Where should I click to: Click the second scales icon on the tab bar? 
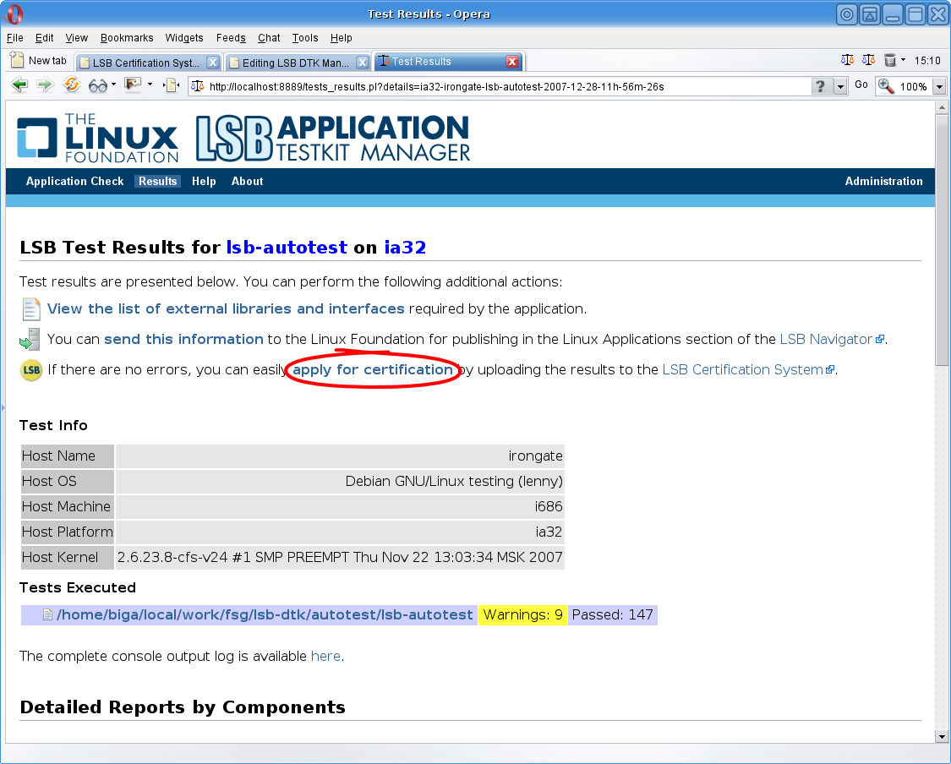point(868,59)
